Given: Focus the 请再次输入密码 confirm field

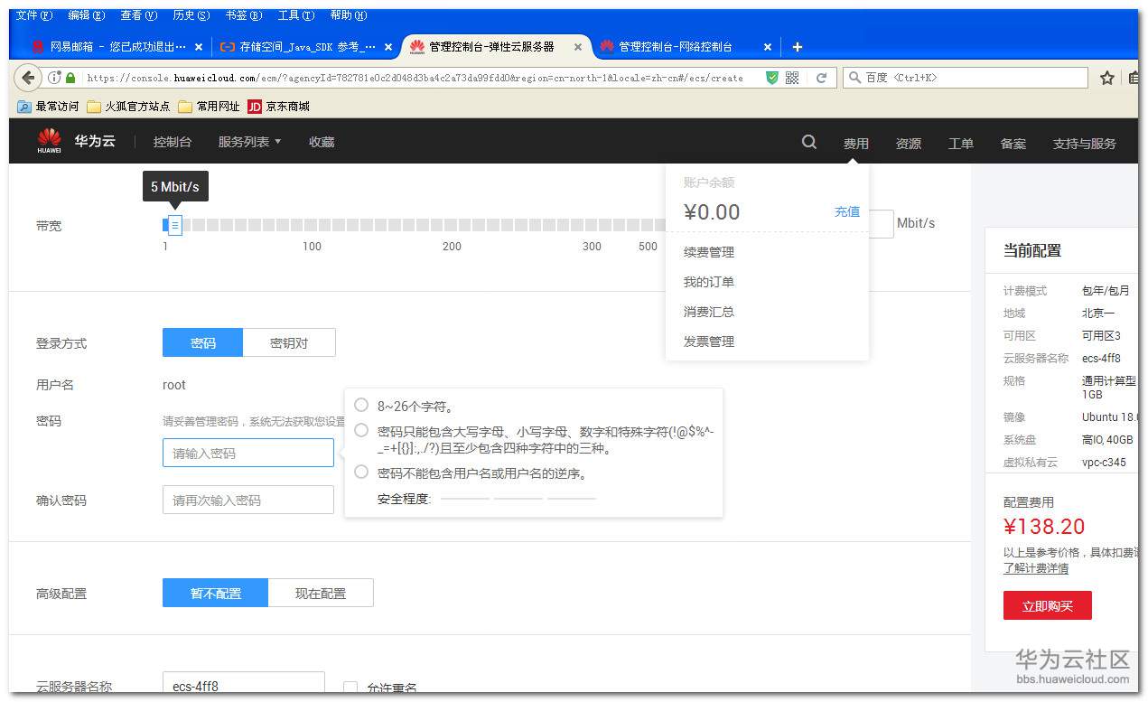Looking at the screenshot, I should pos(248,500).
